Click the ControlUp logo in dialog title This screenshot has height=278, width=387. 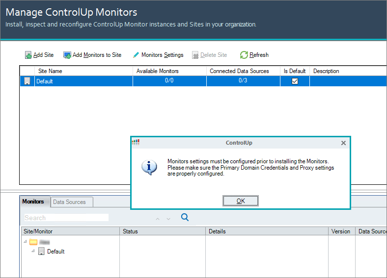[x=136, y=142]
